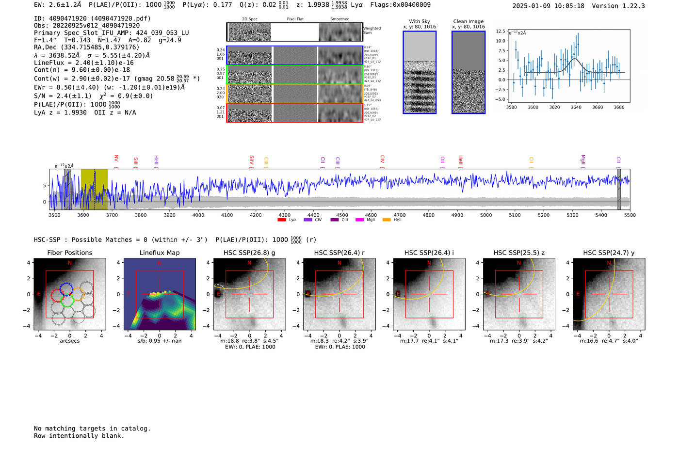
Task: Open the Clean Image panel
Action: click(x=469, y=72)
